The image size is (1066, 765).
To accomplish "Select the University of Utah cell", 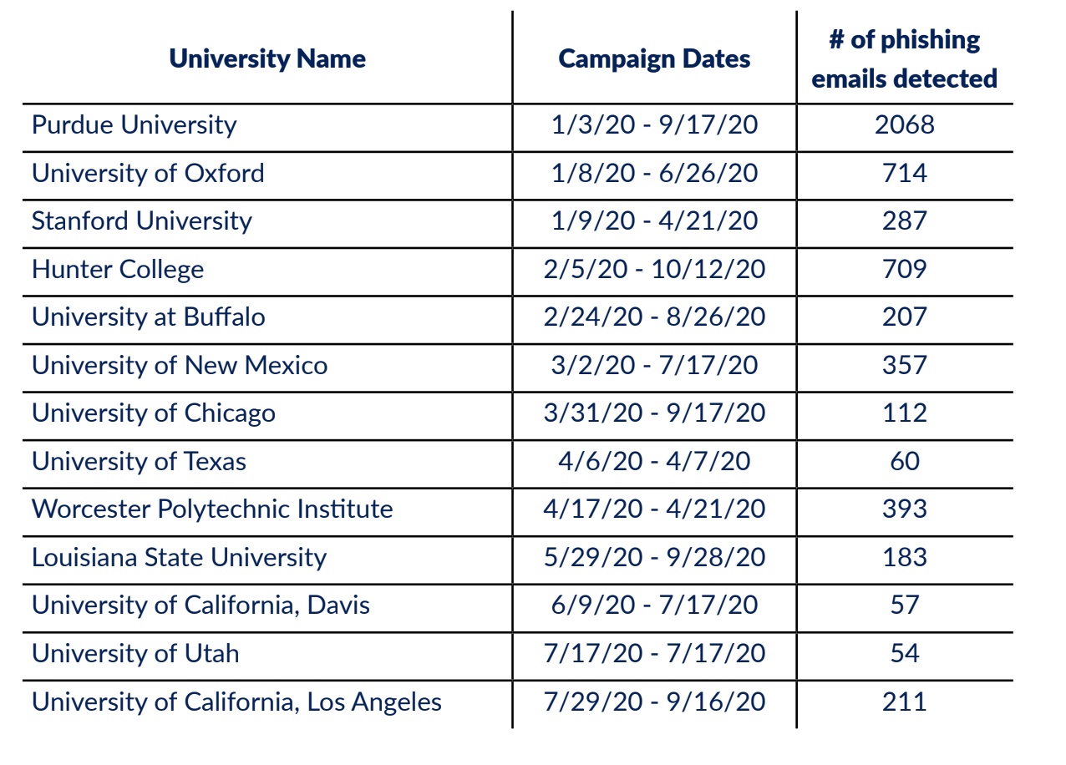I will (135, 654).
